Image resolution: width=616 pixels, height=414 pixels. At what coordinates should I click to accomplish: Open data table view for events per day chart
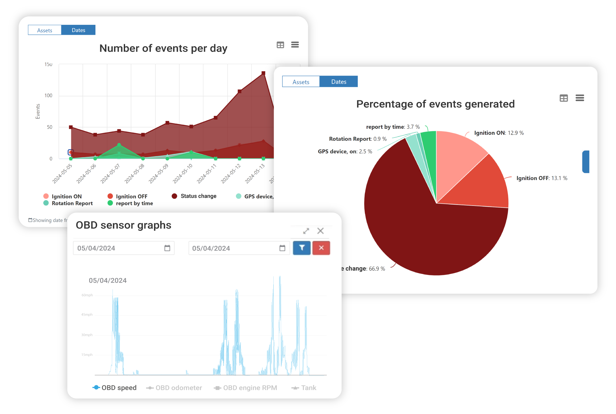[x=280, y=45]
